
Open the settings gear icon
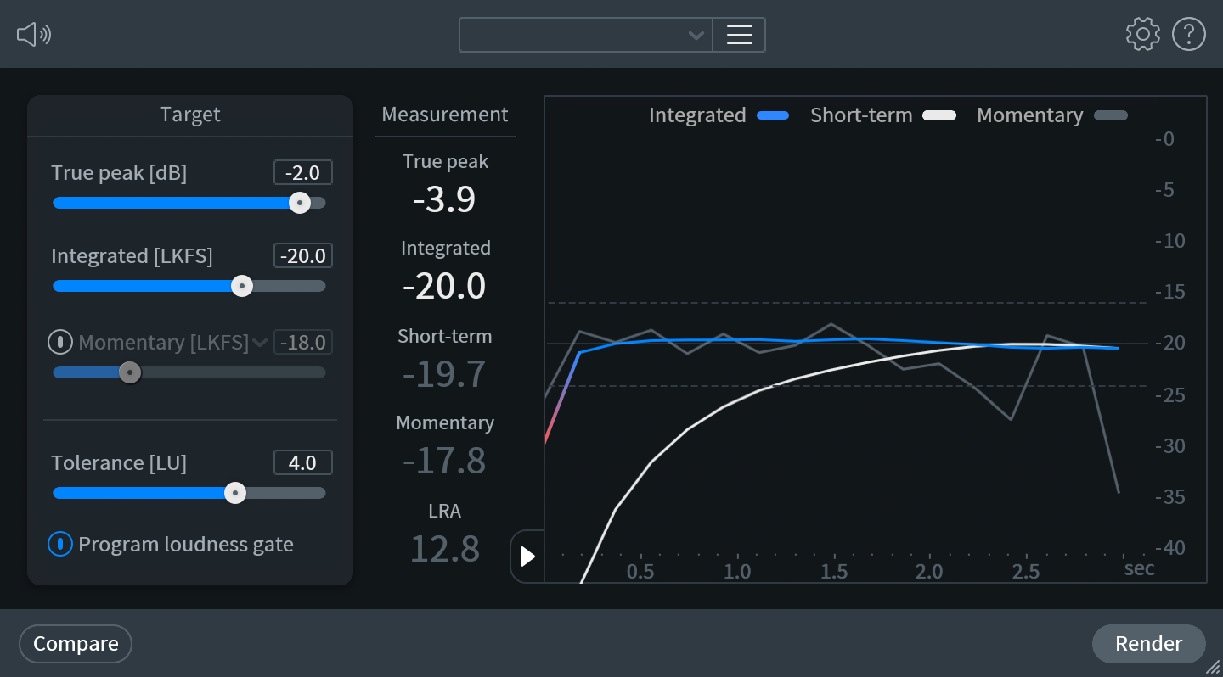point(1142,35)
